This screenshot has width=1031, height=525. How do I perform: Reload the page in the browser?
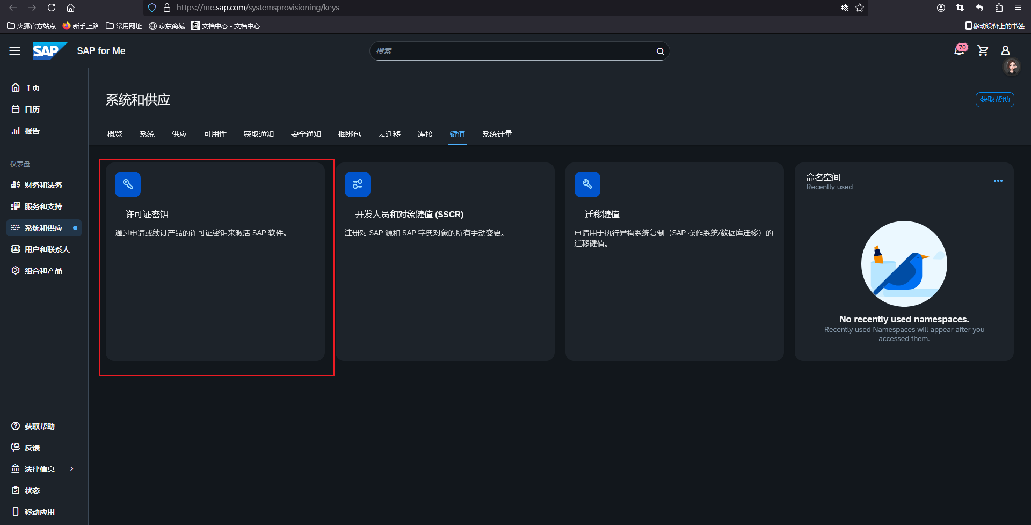pos(52,8)
